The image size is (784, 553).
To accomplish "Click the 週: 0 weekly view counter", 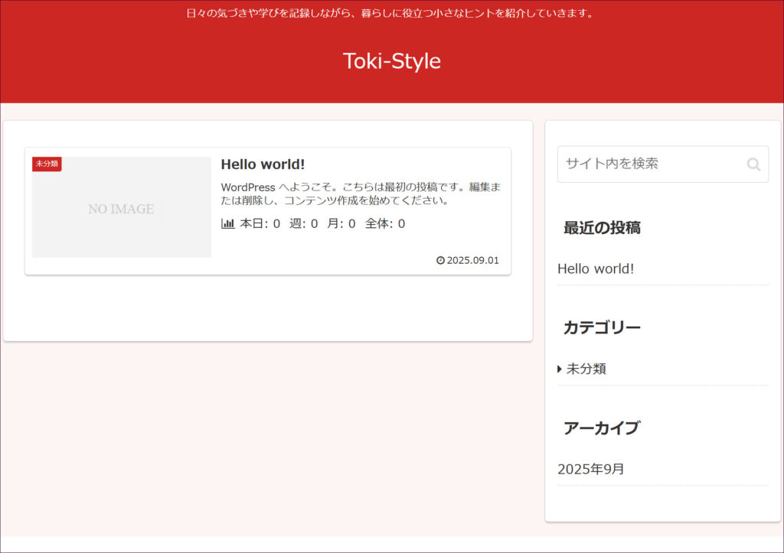I will (303, 224).
